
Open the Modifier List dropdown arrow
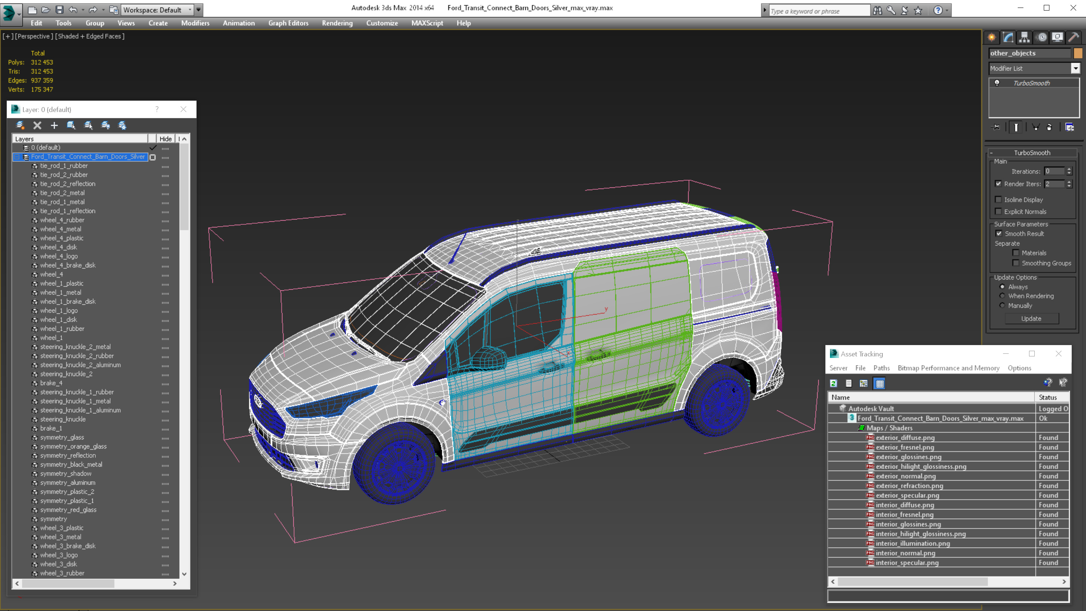1075,68
